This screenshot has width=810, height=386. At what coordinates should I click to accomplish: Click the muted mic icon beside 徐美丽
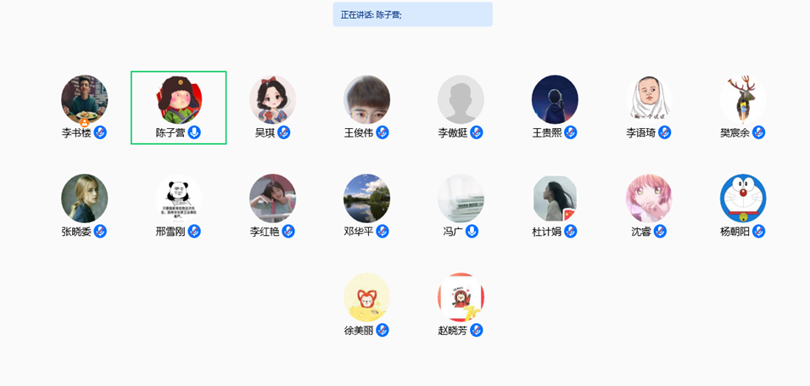pyautogui.click(x=383, y=330)
